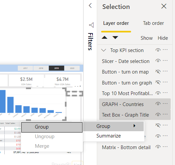This screenshot has width=175, height=165.
Task: Show the Button - turn on map layer
Action: pos(158,72)
